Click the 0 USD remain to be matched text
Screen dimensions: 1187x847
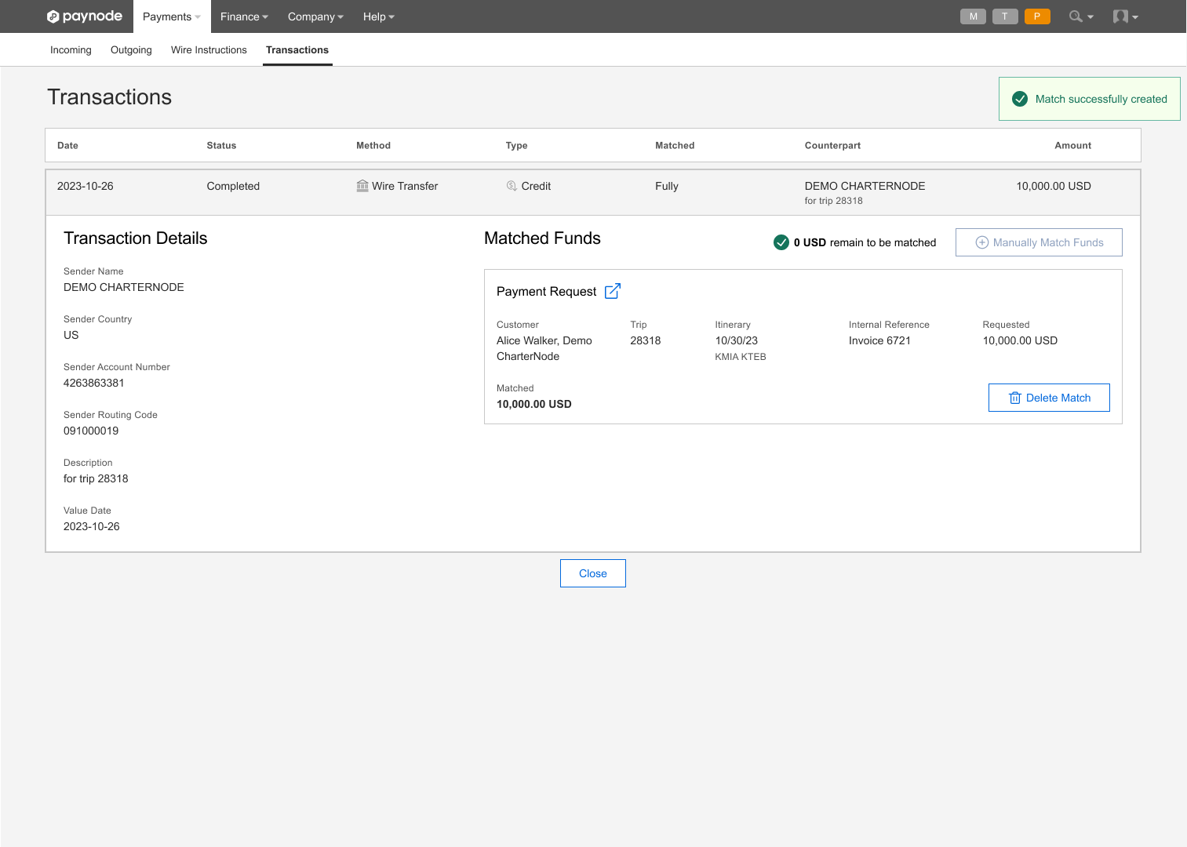[865, 242]
